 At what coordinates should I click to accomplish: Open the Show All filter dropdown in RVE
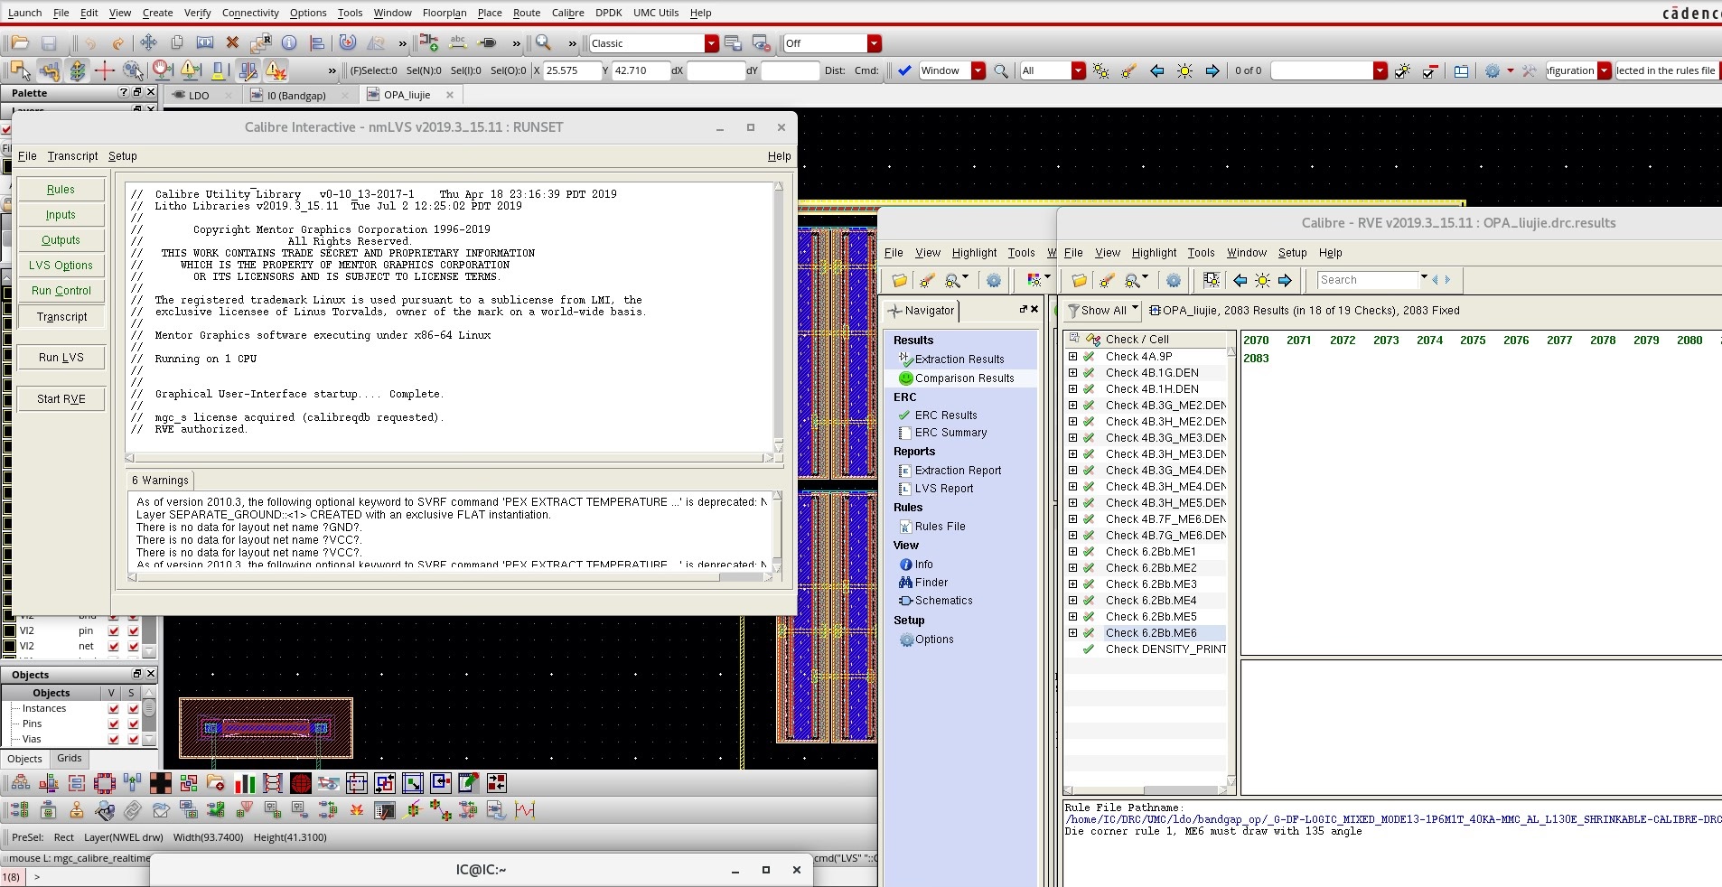pyautogui.click(x=1102, y=311)
